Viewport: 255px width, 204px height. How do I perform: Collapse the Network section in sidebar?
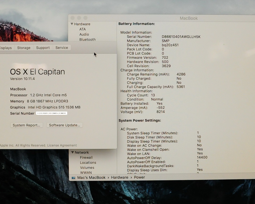coord(73,152)
